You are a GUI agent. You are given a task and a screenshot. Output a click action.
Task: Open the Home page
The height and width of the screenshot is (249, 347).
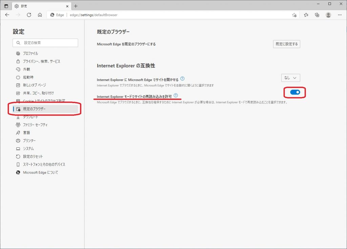tap(40, 15)
